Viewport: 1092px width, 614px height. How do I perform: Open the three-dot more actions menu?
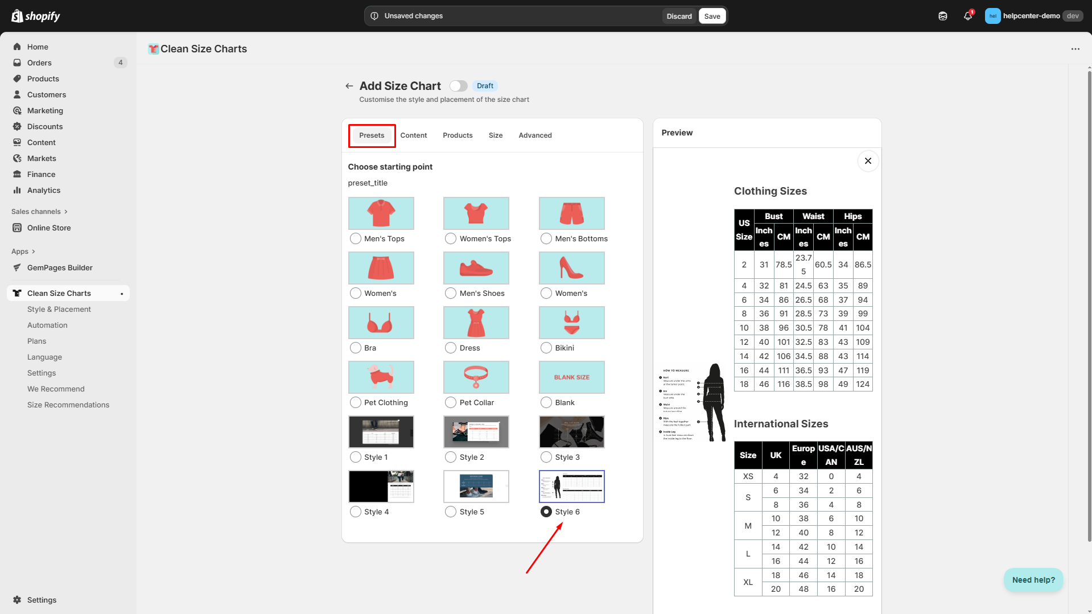tap(1075, 49)
